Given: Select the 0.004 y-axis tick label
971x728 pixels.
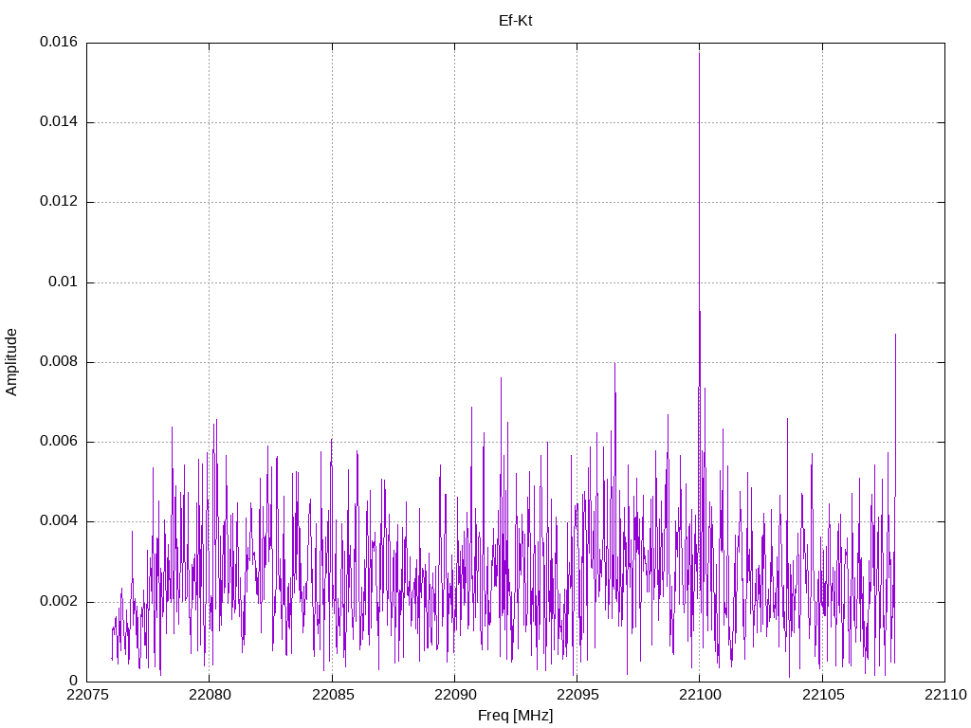Looking at the screenshot, I should (x=58, y=521).
